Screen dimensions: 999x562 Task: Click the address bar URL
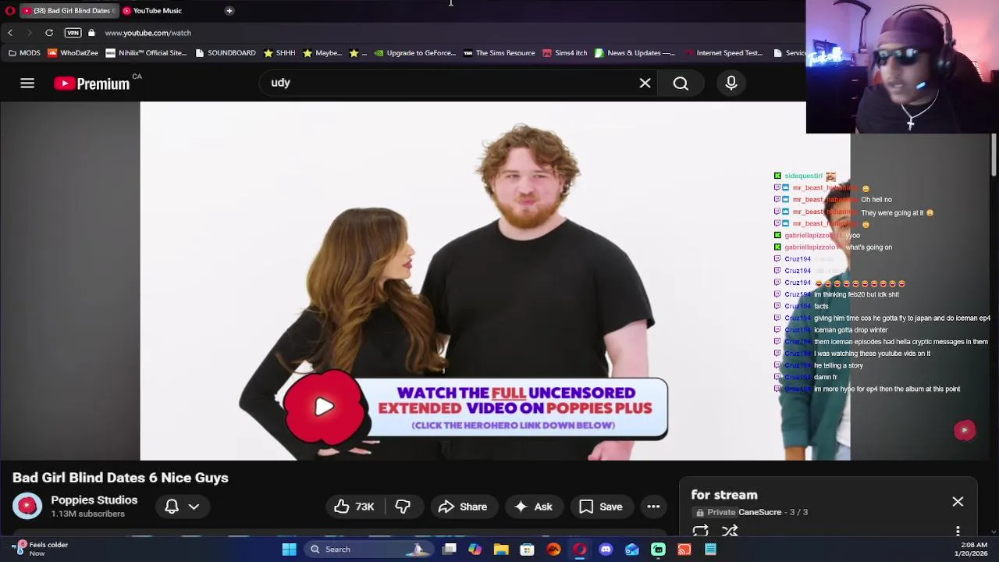(148, 33)
